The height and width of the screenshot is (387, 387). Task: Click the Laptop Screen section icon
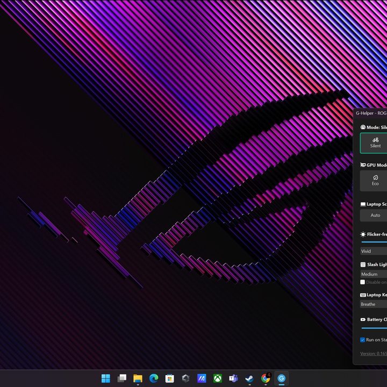tap(363, 204)
